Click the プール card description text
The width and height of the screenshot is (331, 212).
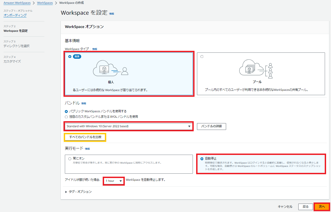coord(256,90)
